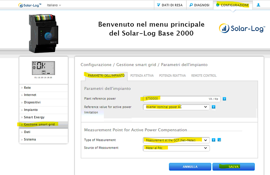Switch to the REMOTE CONTROL tab
This screenshot has height=175, width=270.
point(204,76)
